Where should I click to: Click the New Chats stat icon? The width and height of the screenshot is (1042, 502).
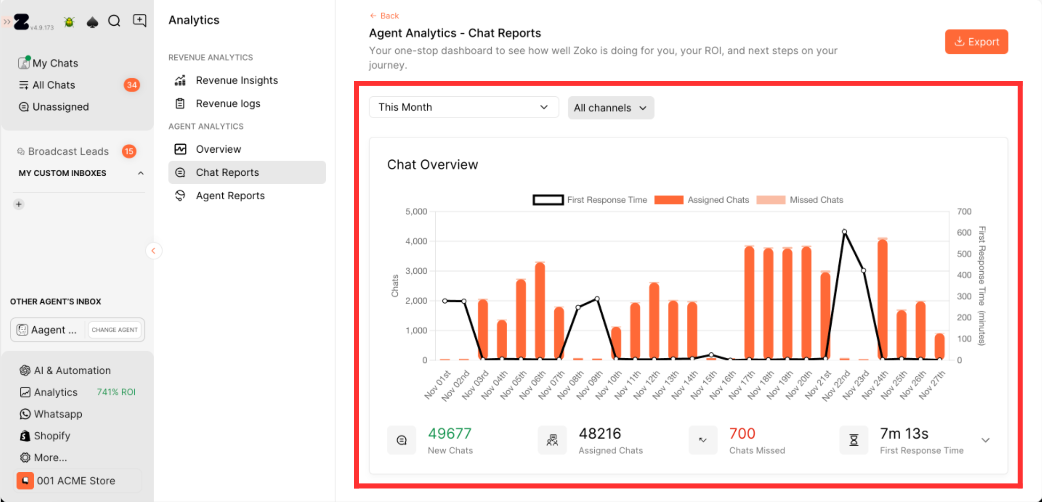coord(401,440)
